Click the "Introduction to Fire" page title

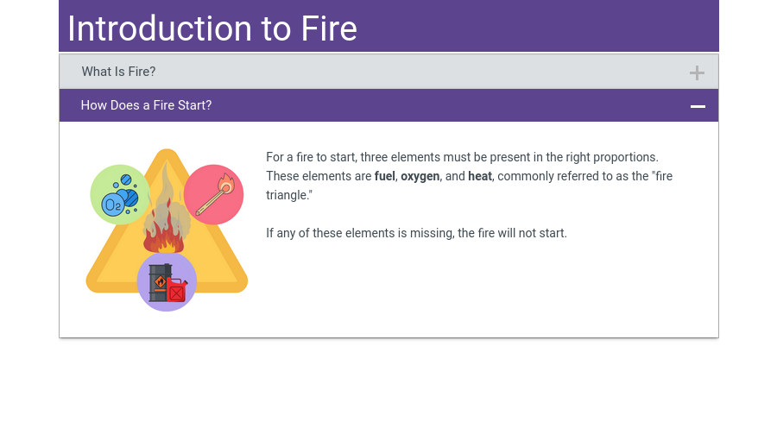pos(212,28)
